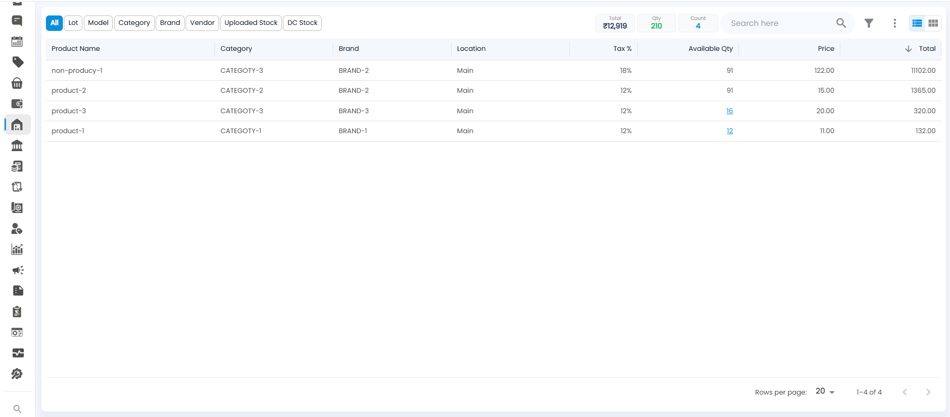Open the rows per page dropdown
The width and height of the screenshot is (950, 417).
coord(825,392)
